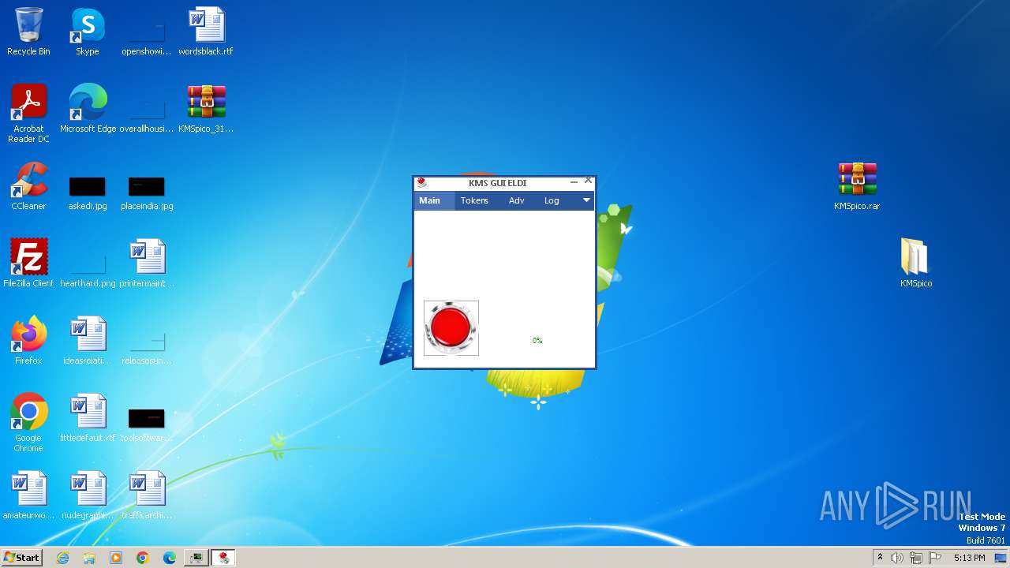This screenshot has height=568, width=1010.
Task: Select the printermaint... document icon
Action: coord(147,263)
